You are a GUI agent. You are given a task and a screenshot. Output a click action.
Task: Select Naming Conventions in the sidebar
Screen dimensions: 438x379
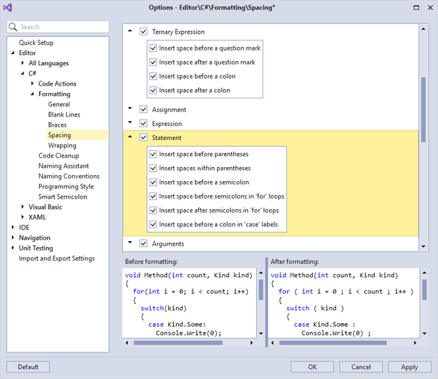point(69,176)
